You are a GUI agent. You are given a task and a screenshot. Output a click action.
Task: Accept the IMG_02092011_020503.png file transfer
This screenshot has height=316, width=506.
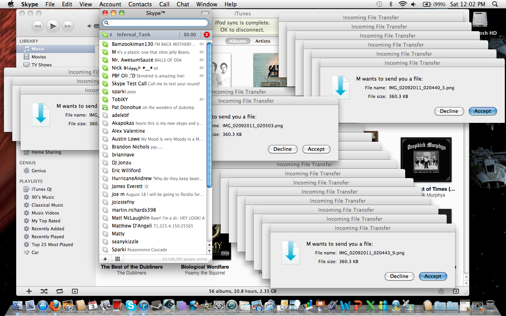tap(316, 149)
